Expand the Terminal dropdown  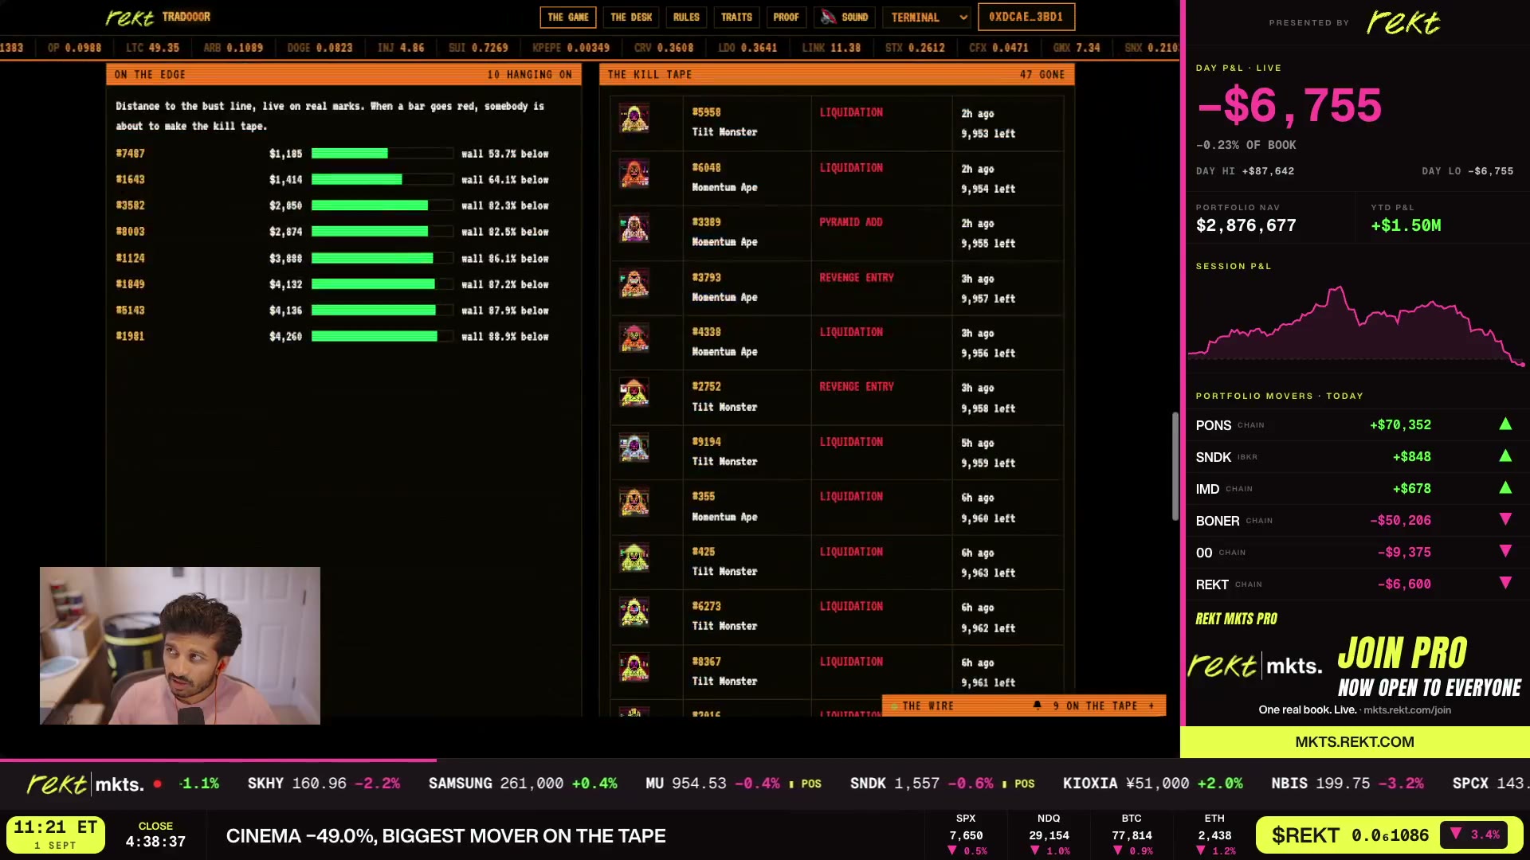click(927, 17)
